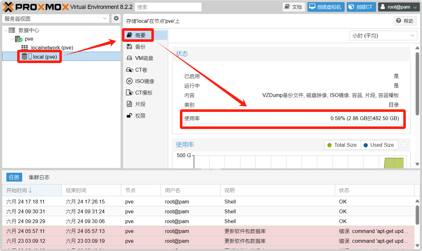The height and width of the screenshot is (251, 422).
Task: Switch to the 集群日志 tab
Action: coord(39,177)
